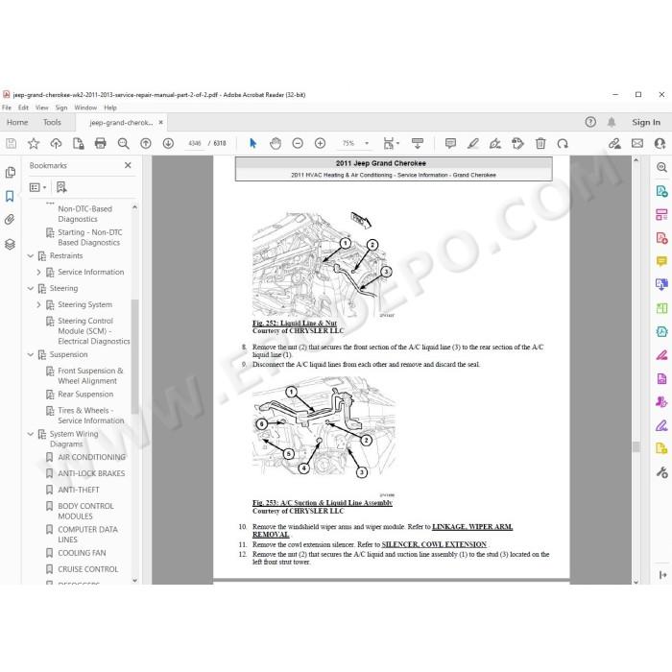
Task: Click the Save file icon
Action: pos(12,144)
